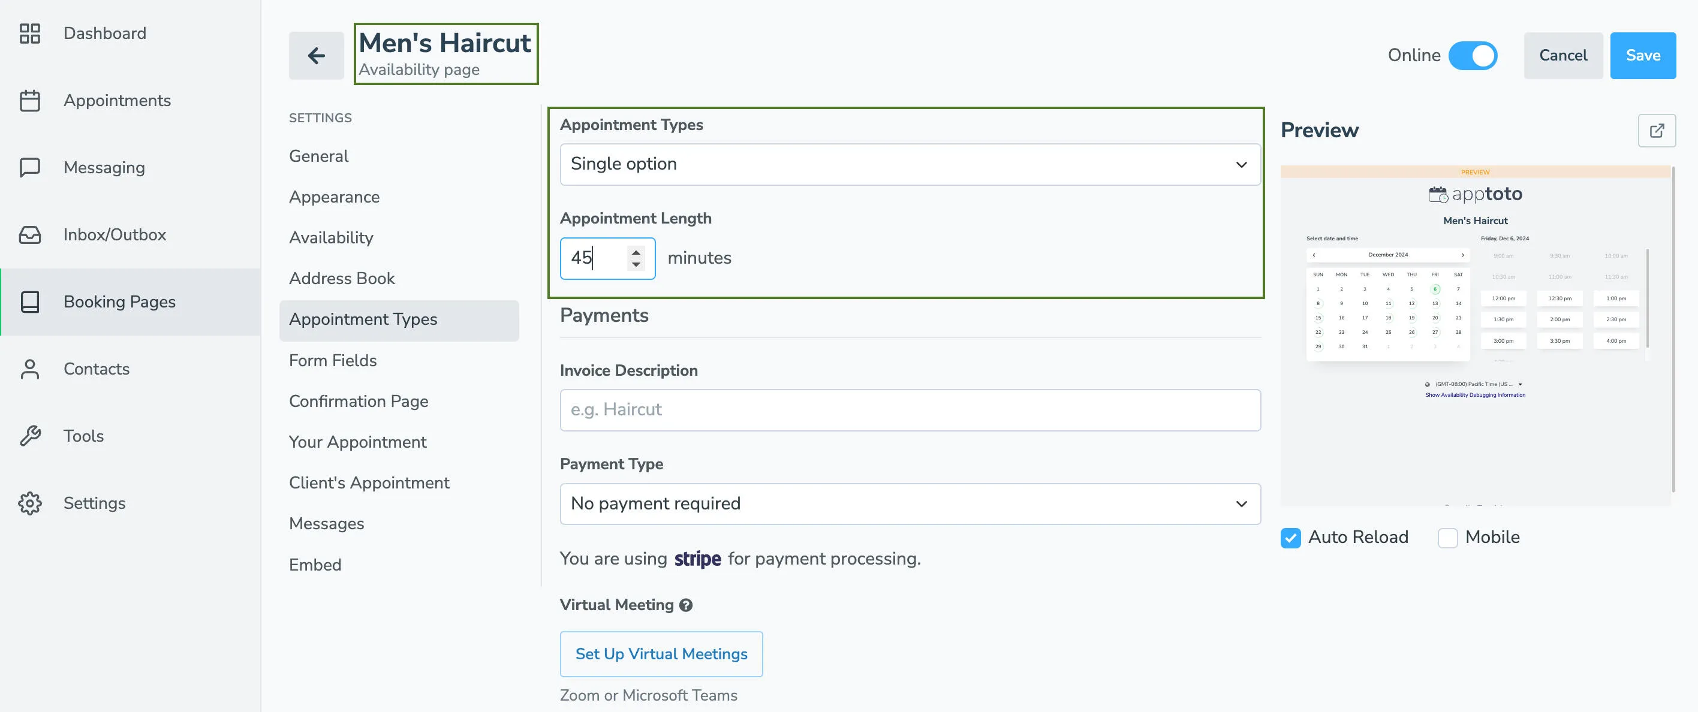1698x712 pixels.
Task: Open the Appointments calendar section
Action: [x=117, y=100]
